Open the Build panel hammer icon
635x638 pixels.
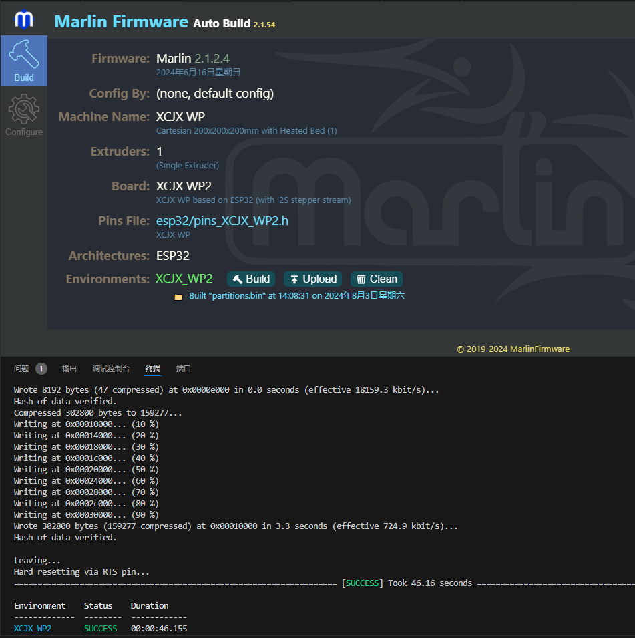click(24, 60)
